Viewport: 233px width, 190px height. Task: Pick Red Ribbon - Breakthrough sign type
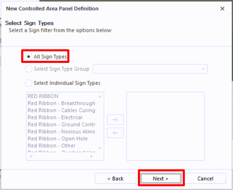[61, 103]
